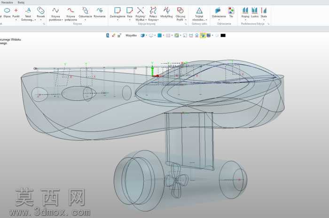Expand the Kopiuj dropdown arrow
Image resolution: width=329 pixels, height=218 pixels.
pyautogui.click(x=245, y=20)
